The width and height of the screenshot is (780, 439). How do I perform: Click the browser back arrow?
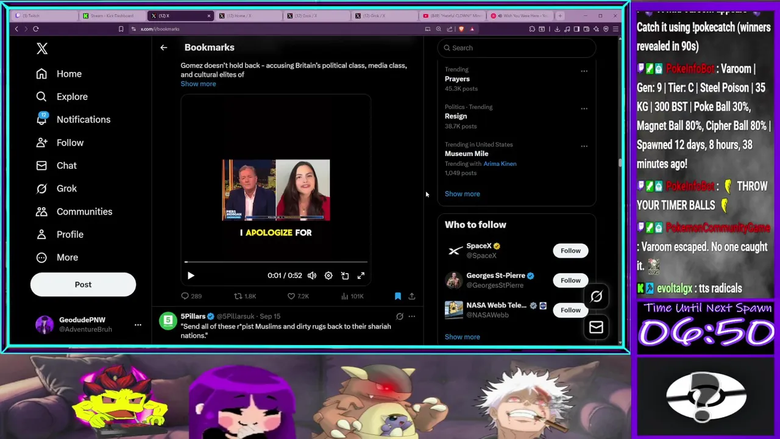[16, 29]
